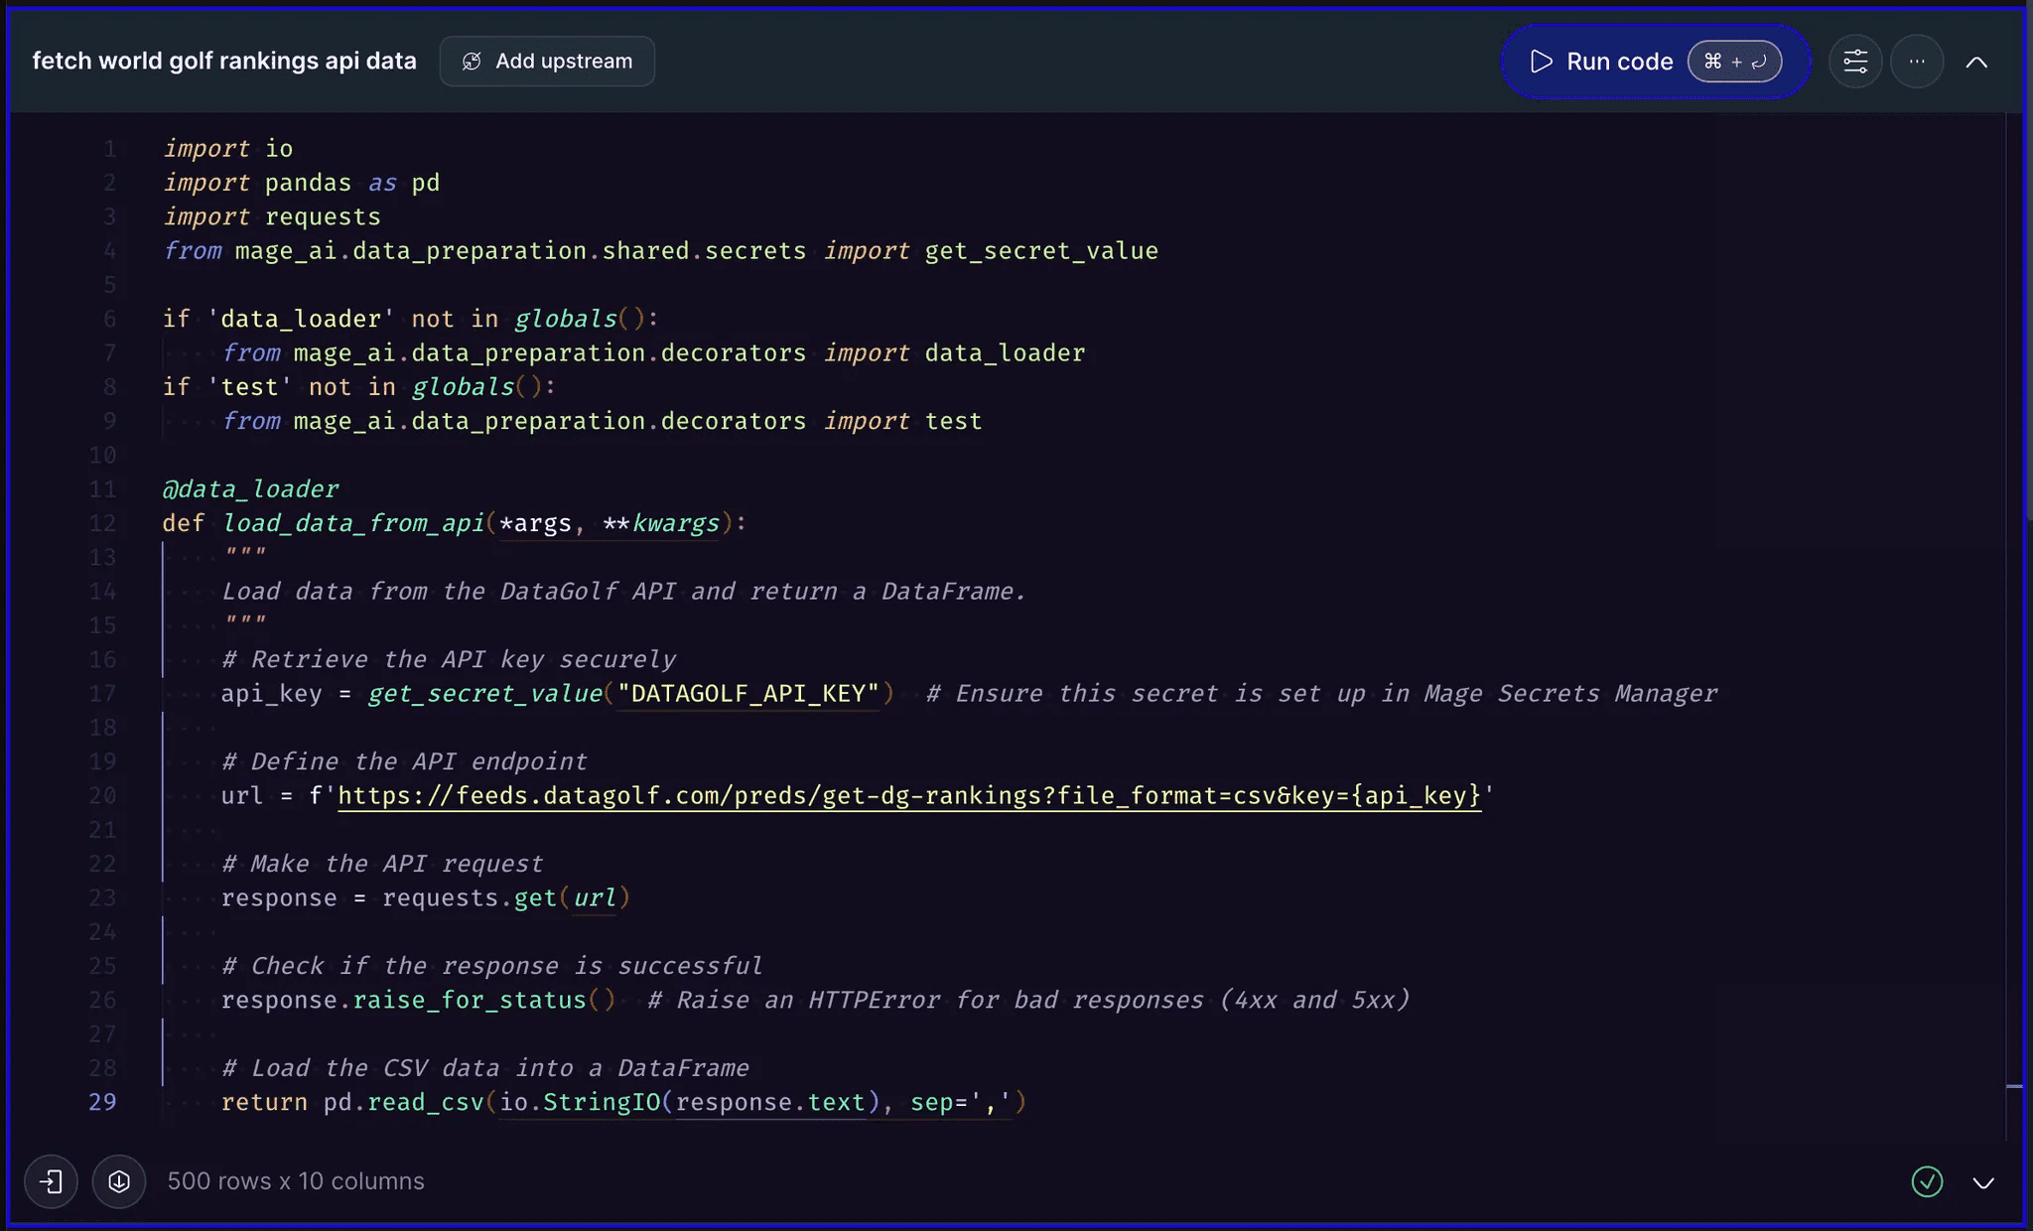Open block settings sliders icon
The height and width of the screenshot is (1231, 2033).
coord(1855,62)
